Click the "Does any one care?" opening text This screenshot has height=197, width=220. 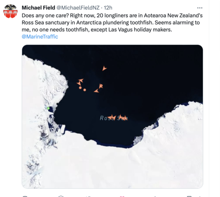tap(44, 16)
